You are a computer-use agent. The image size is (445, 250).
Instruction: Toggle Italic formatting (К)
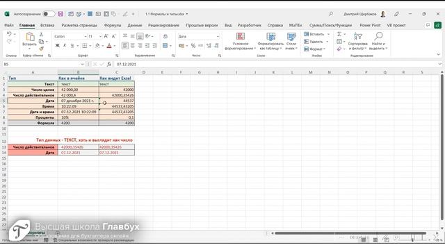[65, 46]
